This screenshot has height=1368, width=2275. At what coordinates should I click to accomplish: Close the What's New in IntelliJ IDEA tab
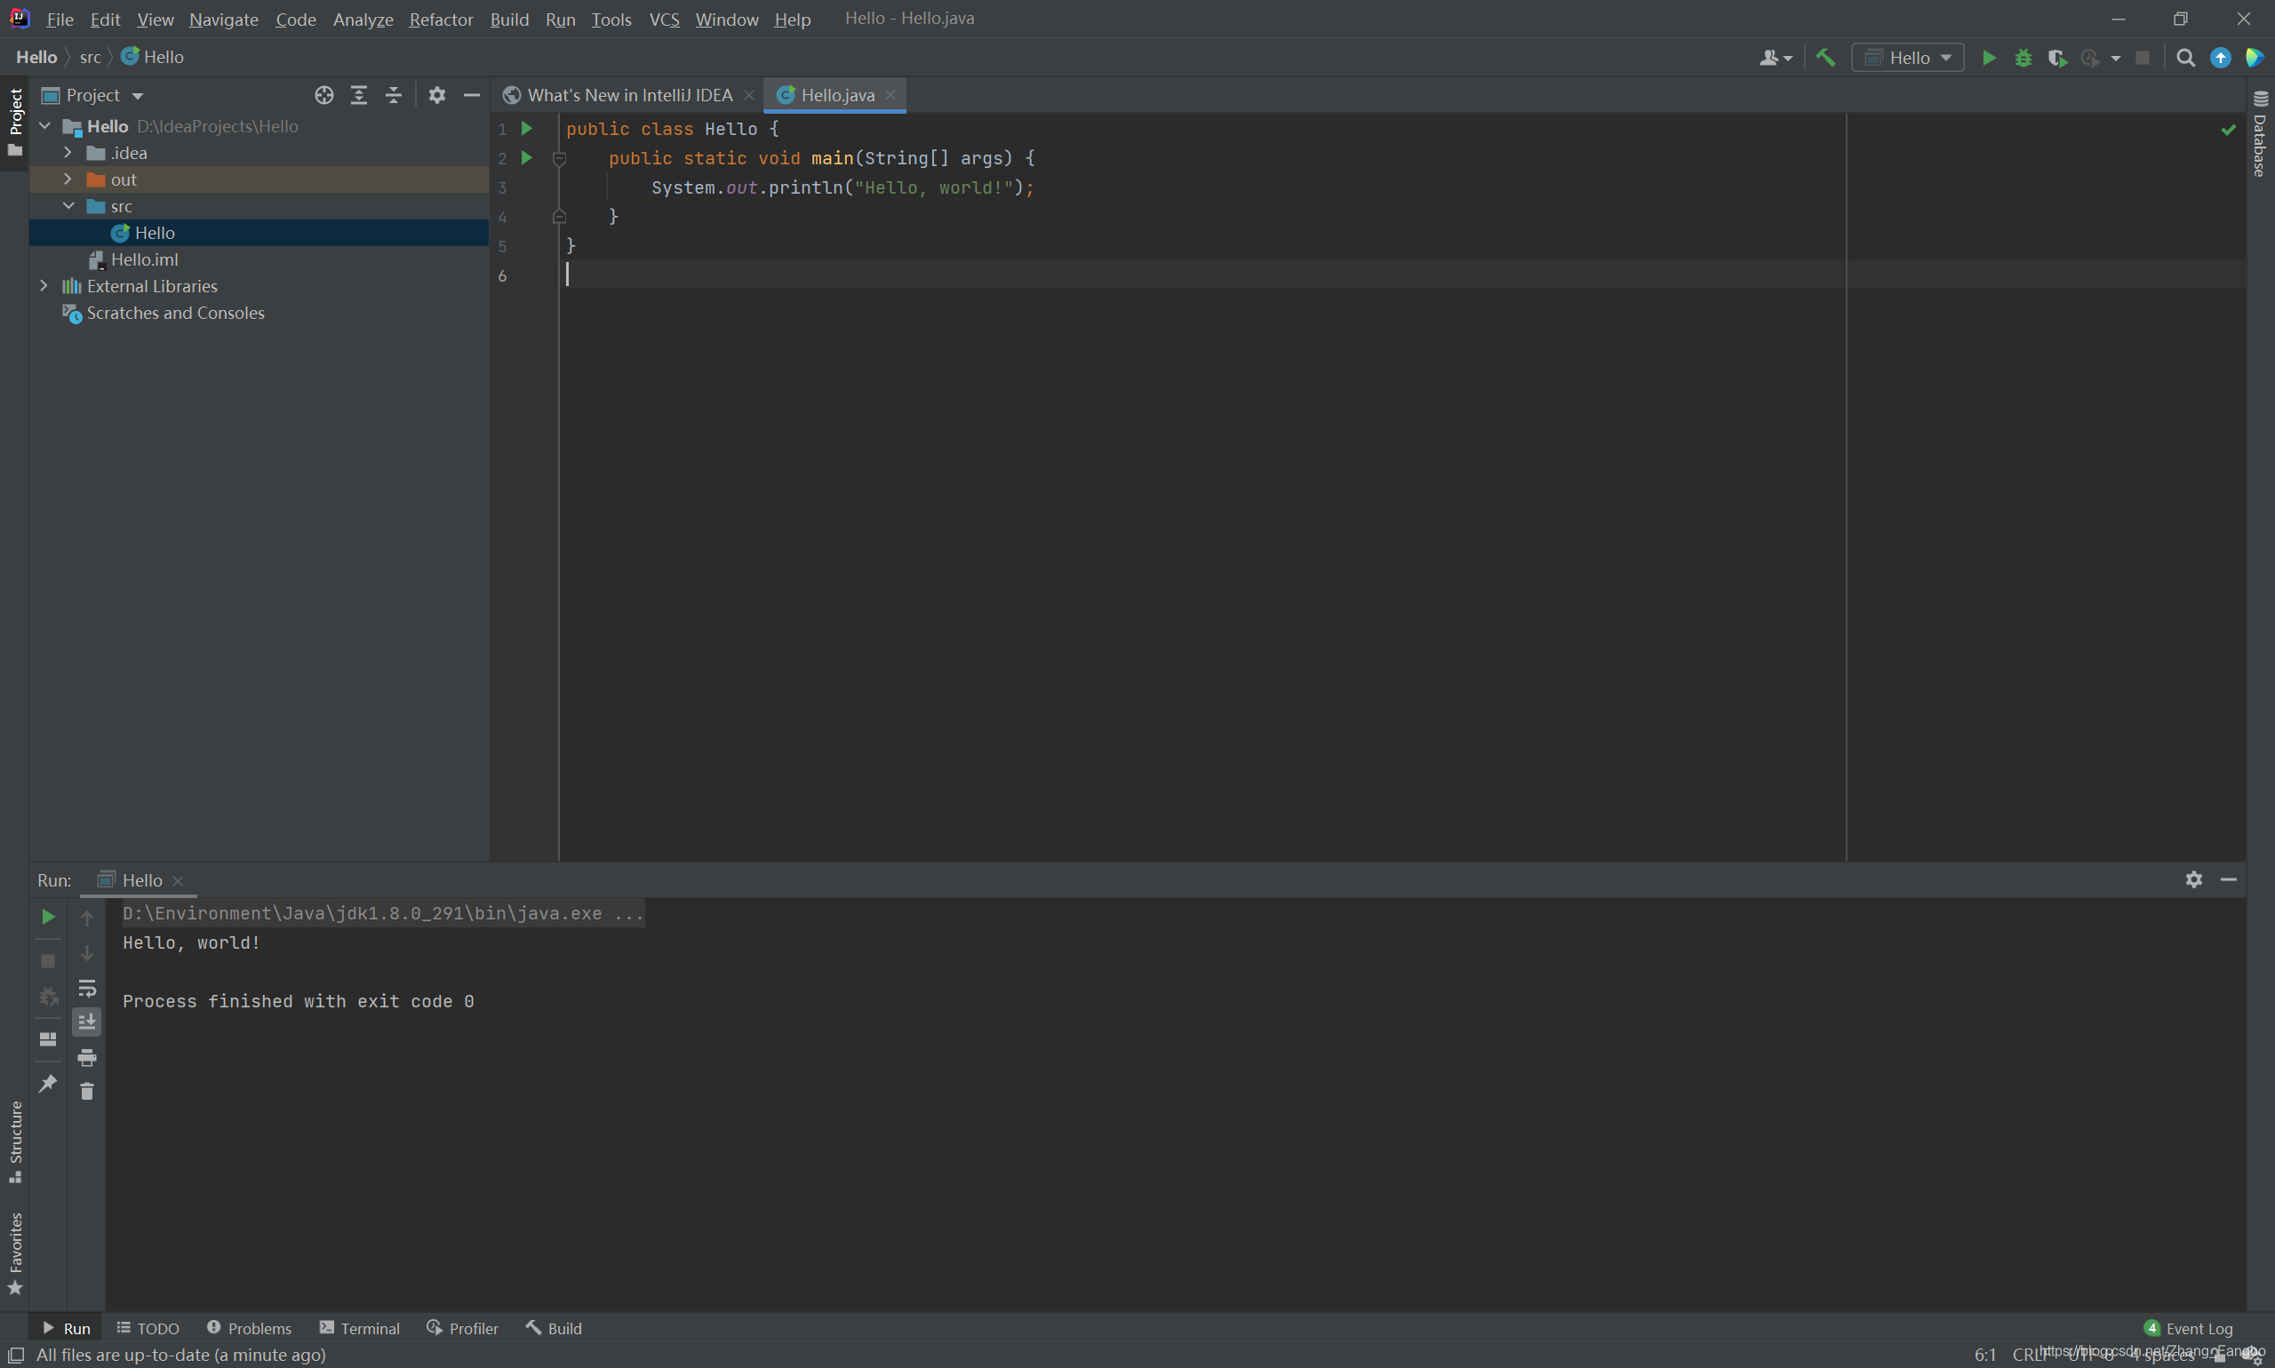(749, 95)
